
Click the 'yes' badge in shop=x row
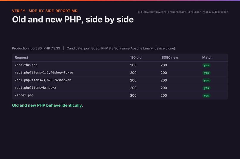206,88
